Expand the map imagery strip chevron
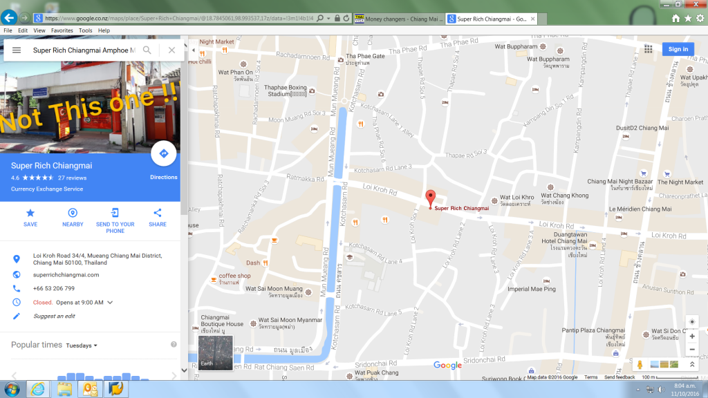The height and width of the screenshot is (398, 708). coord(691,364)
